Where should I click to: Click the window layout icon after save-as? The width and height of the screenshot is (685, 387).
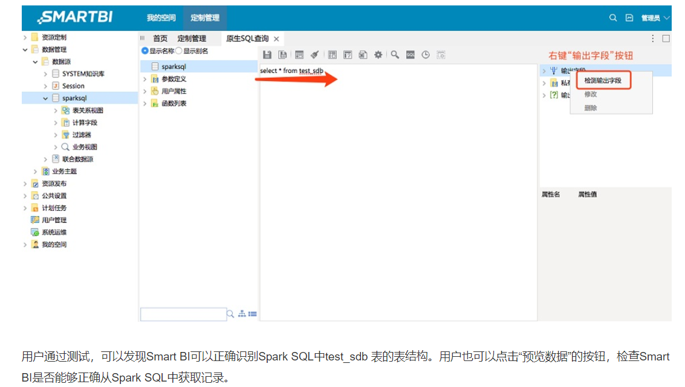tap(299, 54)
